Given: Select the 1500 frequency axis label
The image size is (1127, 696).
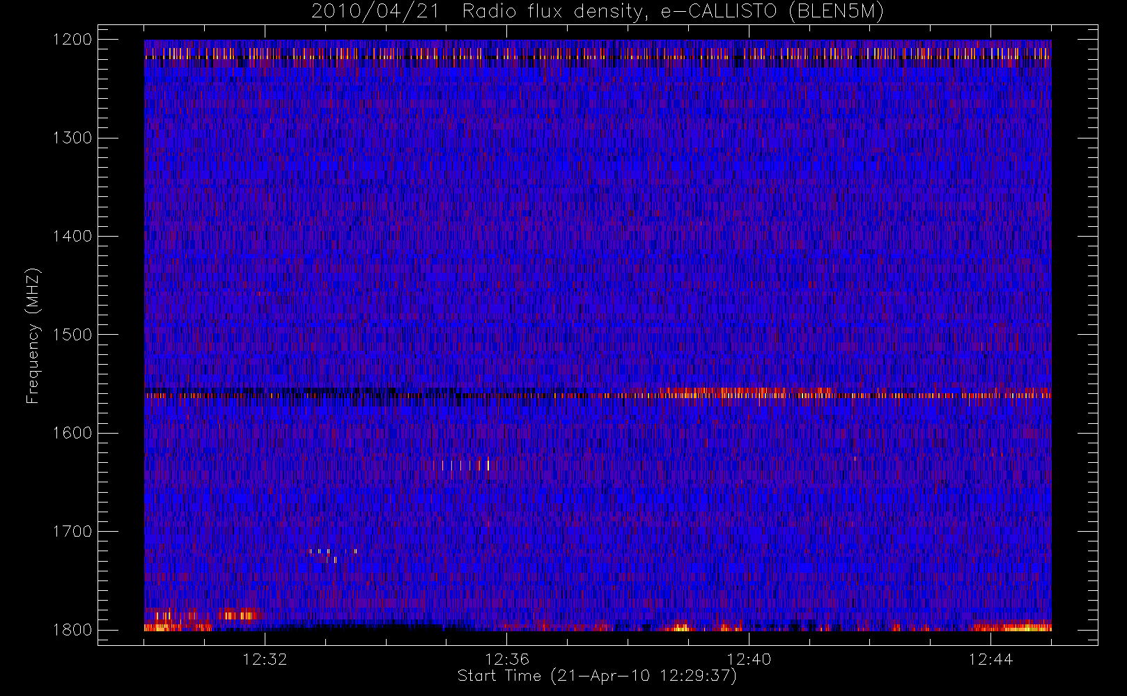Looking at the screenshot, I should coord(72,335).
